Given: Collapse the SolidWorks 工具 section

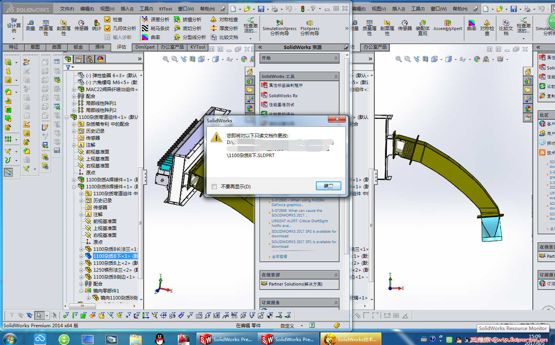Looking at the screenshot, I should 336,77.
